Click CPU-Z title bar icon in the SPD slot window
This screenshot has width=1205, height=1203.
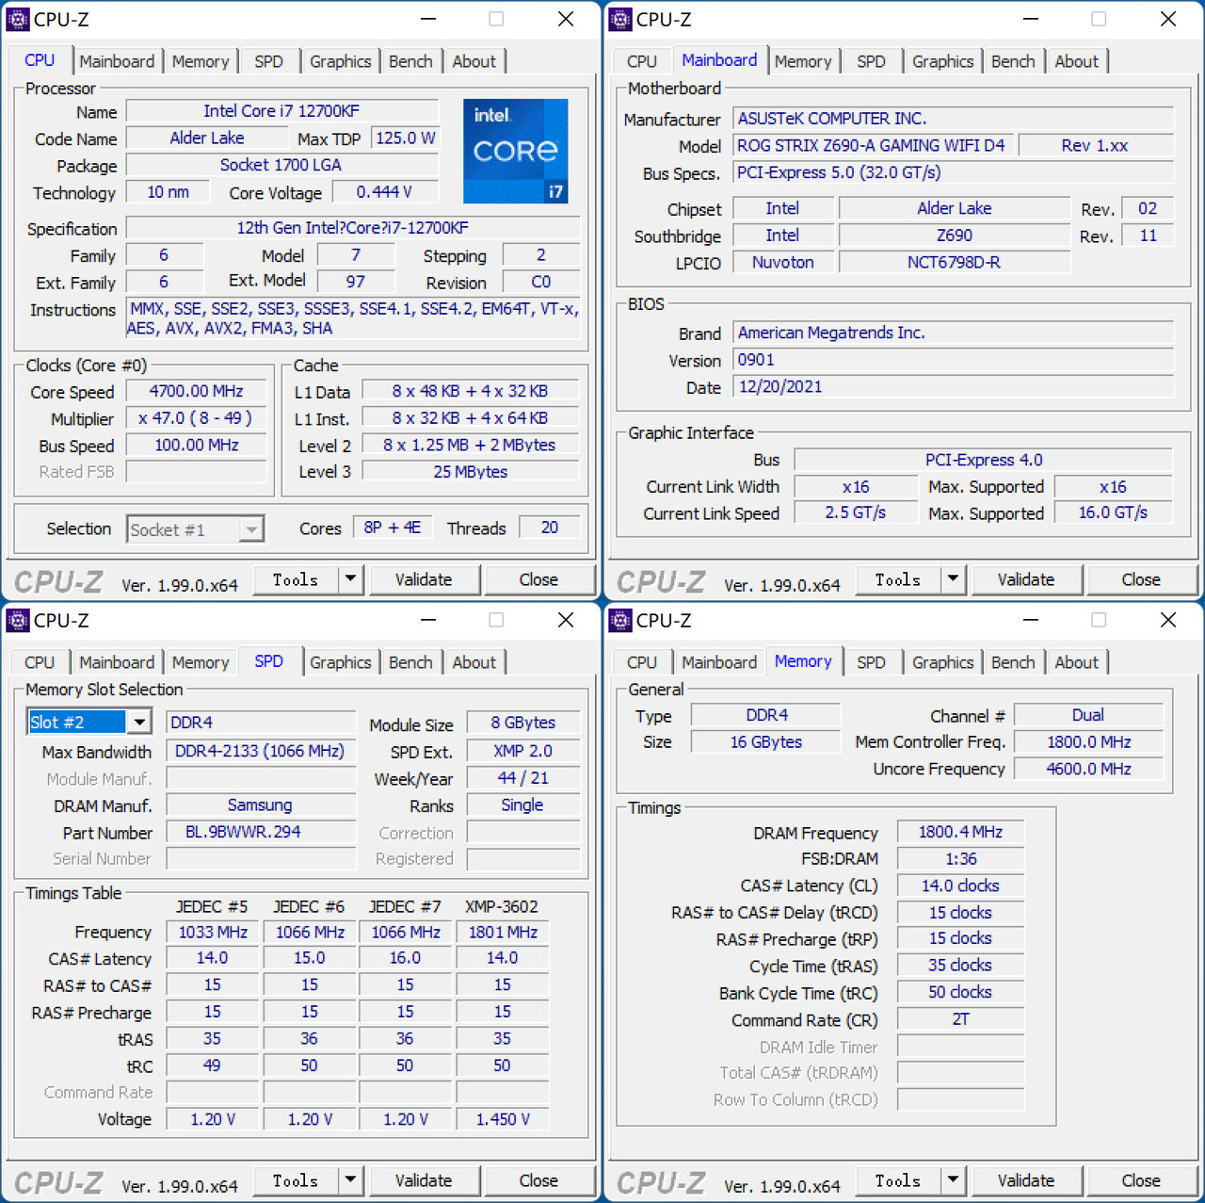pos(18,620)
